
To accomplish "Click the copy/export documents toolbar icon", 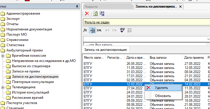I will (102, 13).
